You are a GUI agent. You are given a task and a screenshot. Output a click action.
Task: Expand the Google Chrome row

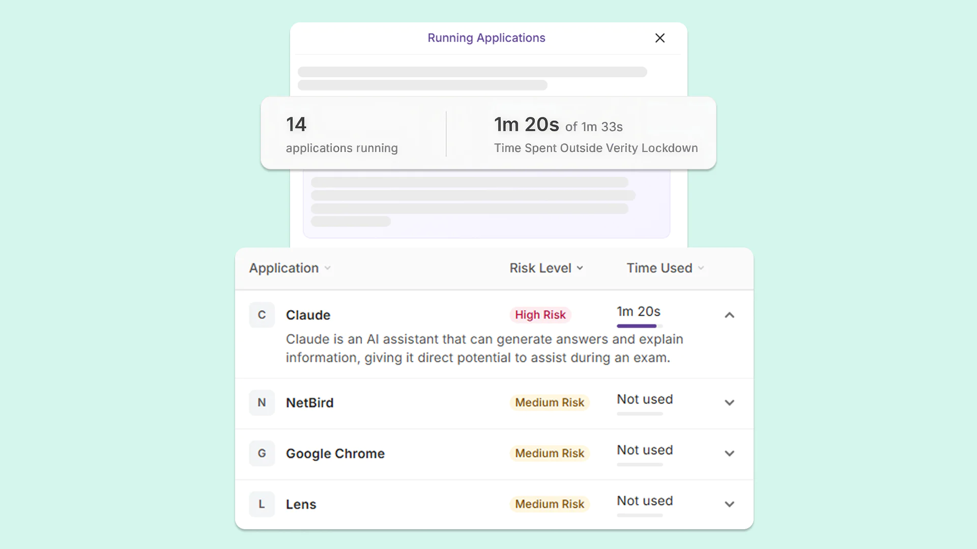(729, 453)
